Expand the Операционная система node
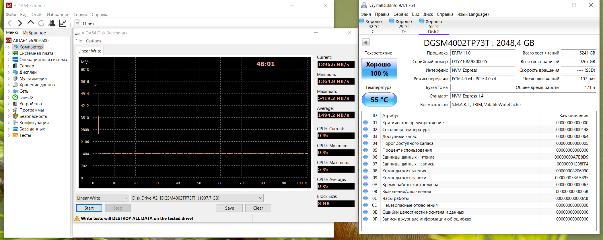 [9, 60]
